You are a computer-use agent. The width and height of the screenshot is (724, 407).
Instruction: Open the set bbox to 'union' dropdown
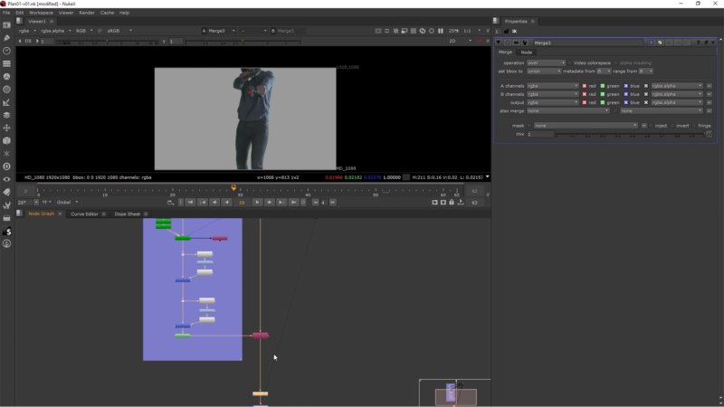544,71
